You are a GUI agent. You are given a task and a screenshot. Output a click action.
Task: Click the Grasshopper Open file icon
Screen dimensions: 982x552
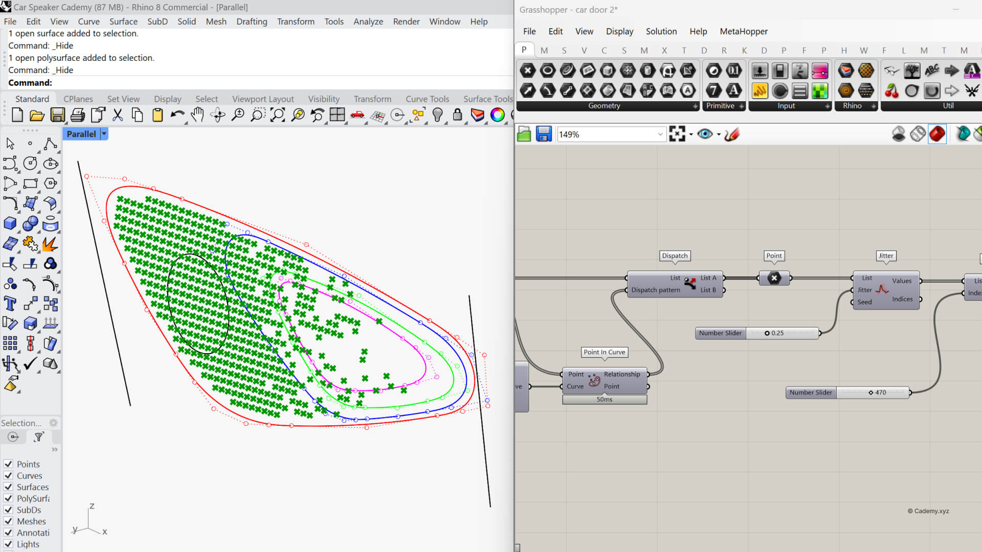coord(524,134)
